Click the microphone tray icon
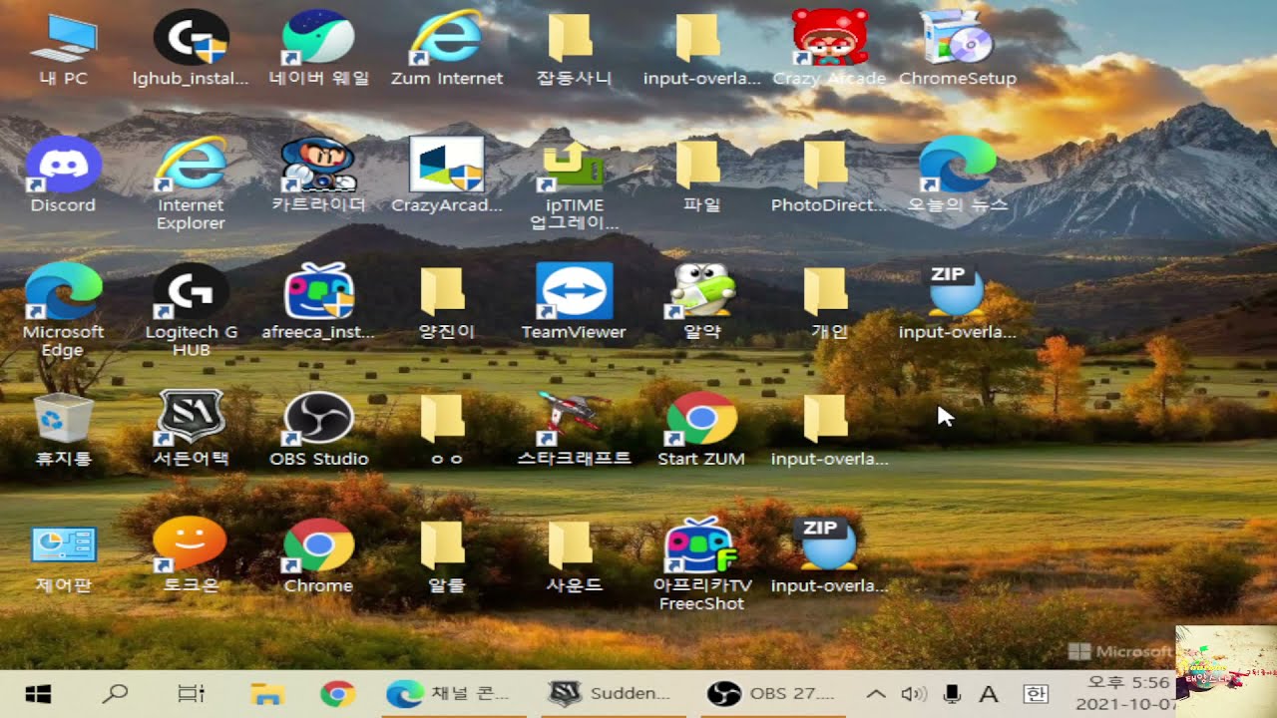This screenshot has width=1277, height=718. click(x=952, y=694)
